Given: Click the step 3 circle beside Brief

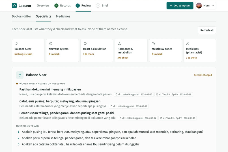Looking at the screenshot, I should click(x=98, y=6).
